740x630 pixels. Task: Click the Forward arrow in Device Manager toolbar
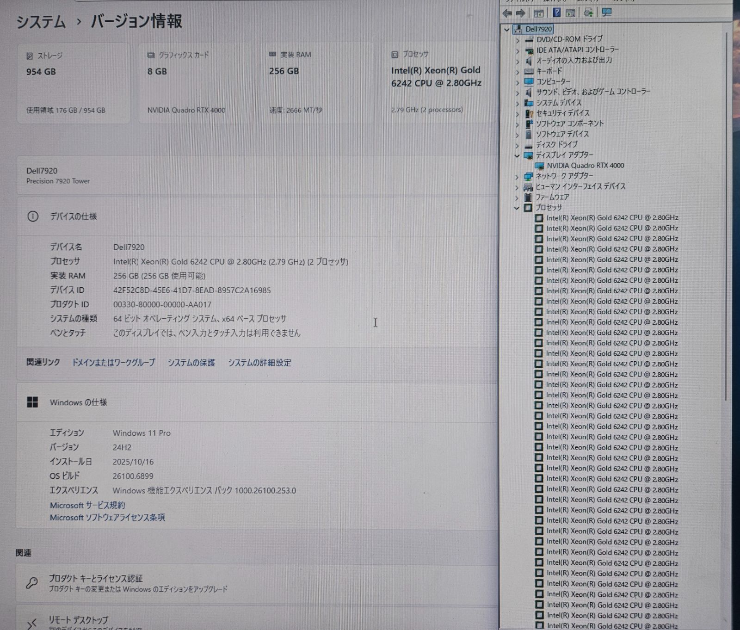coord(521,13)
